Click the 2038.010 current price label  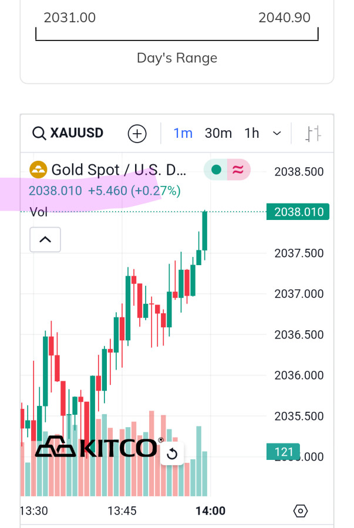(x=298, y=211)
